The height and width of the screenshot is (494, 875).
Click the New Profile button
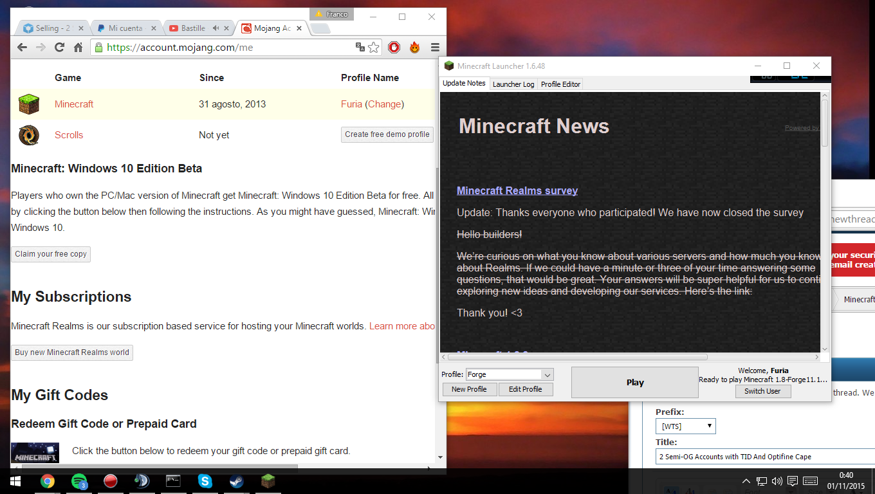(469, 389)
